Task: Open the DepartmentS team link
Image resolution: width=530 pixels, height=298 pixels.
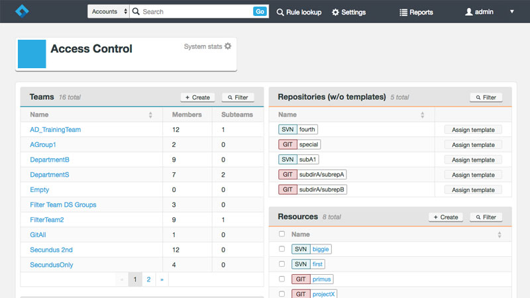Action: [x=49, y=175]
